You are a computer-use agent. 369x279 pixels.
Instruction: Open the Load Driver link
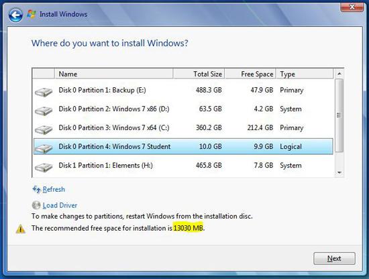(60, 205)
